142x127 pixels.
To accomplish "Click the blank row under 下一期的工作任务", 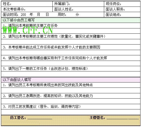I will tap(71, 74).
